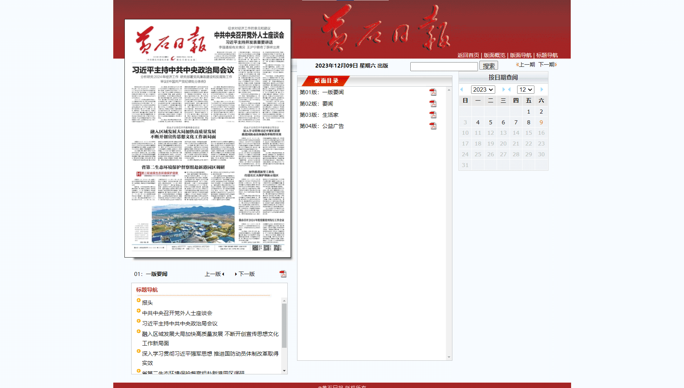The width and height of the screenshot is (684, 388).
Task: Open headline 中共中央召开党外人士座谈会
Action: pos(177,313)
